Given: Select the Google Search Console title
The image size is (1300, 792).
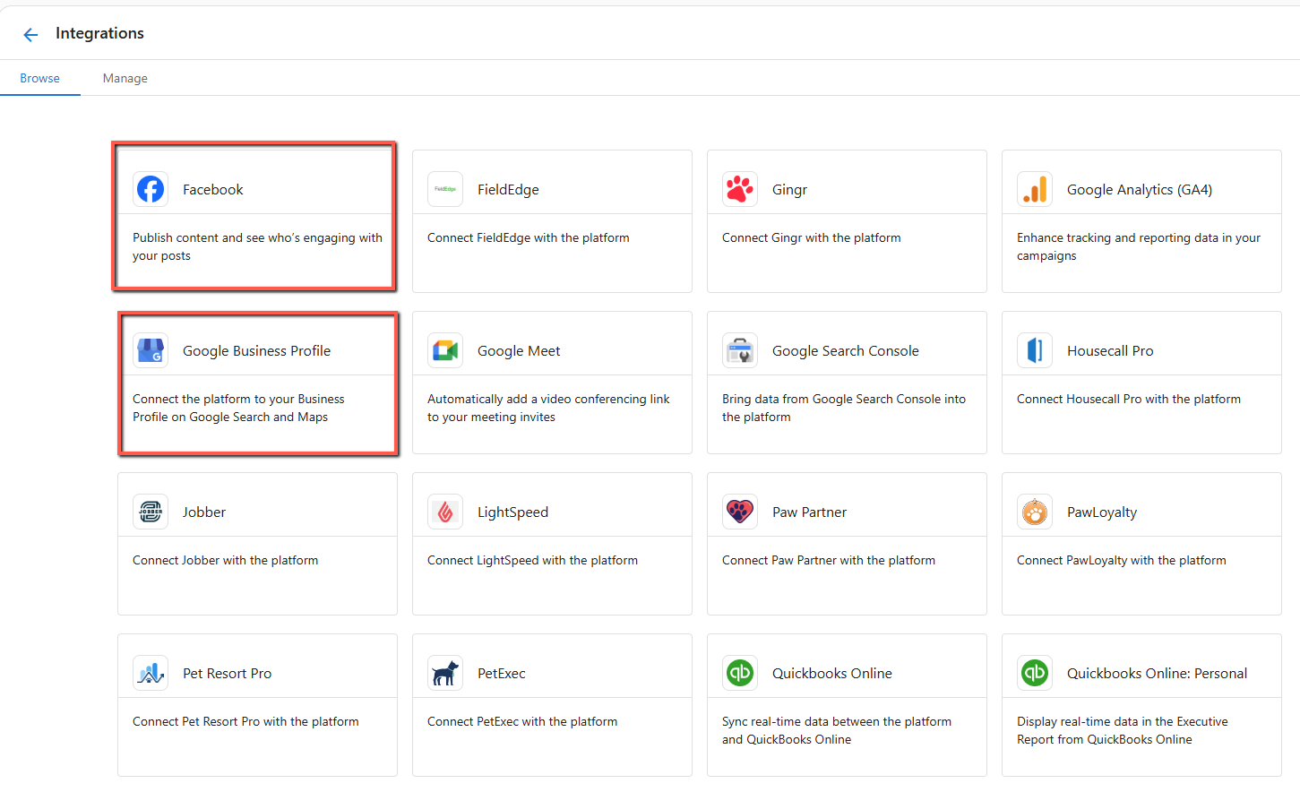Looking at the screenshot, I should [846, 350].
